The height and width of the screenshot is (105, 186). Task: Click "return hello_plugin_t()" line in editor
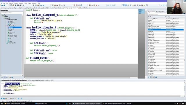tap(42, 61)
